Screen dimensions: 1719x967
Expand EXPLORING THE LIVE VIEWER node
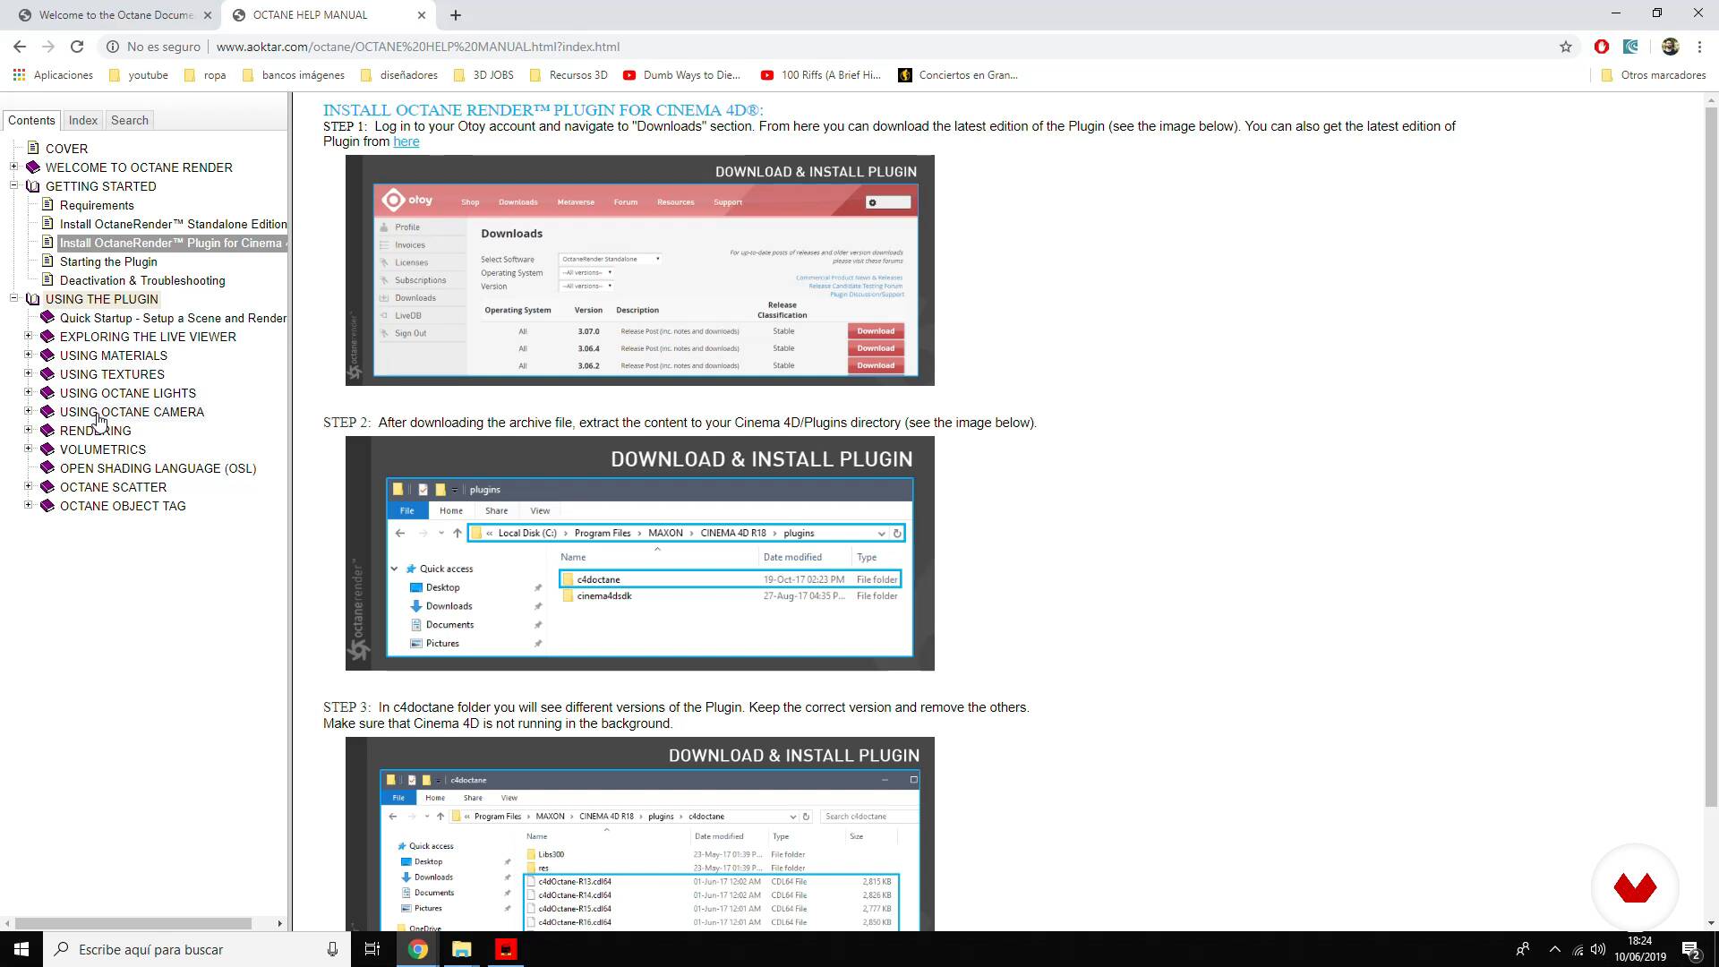[29, 336]
